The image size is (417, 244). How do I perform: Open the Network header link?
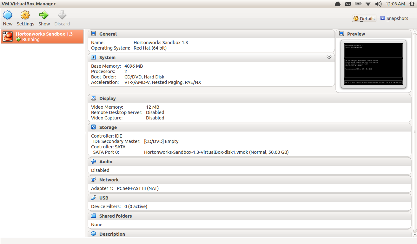(109, 180)
